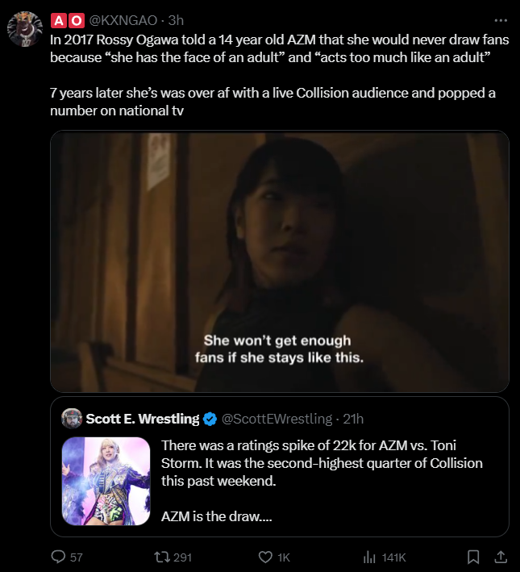Open the reply icon with 57 comments
This screenshot has width=520, height=572.
[x=58, y=557]
